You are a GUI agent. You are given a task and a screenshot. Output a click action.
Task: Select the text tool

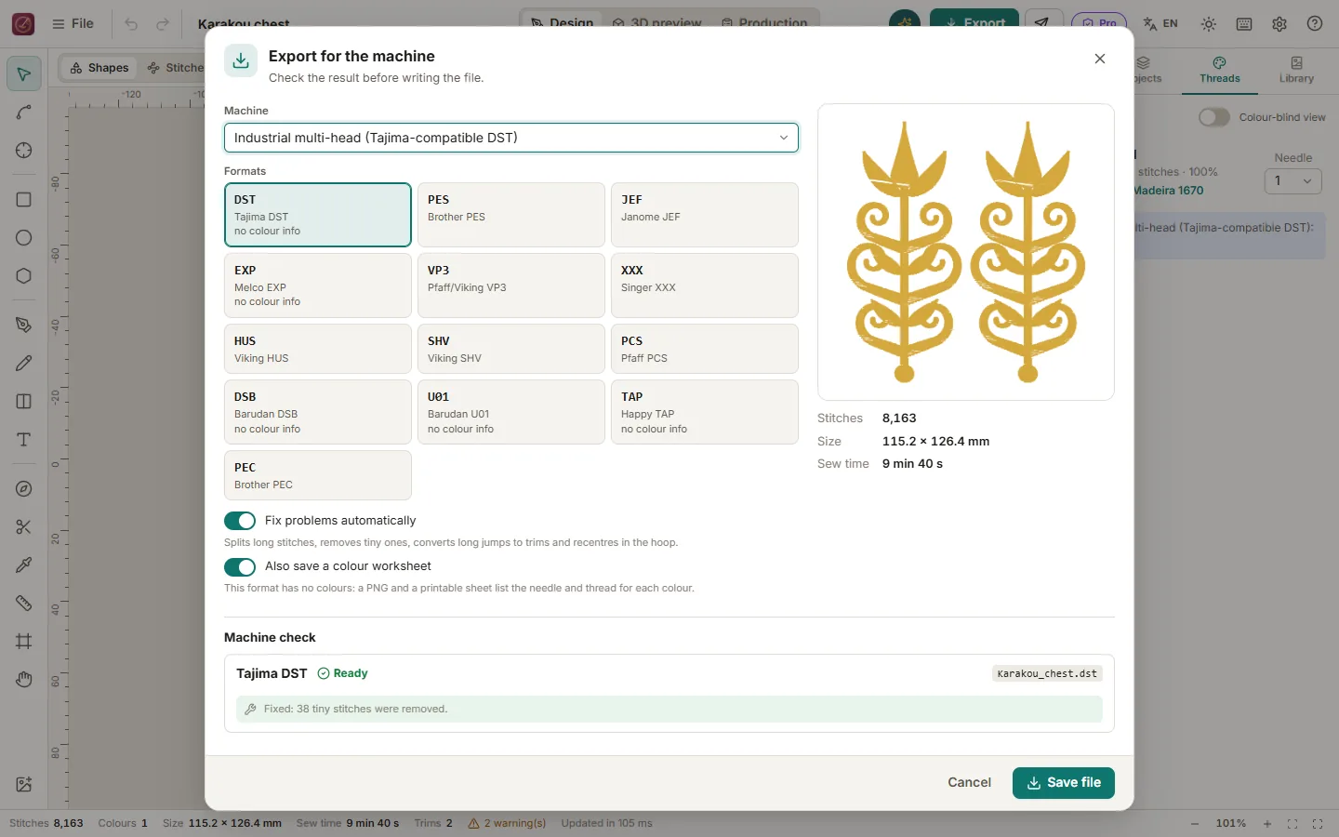(24, 440)
